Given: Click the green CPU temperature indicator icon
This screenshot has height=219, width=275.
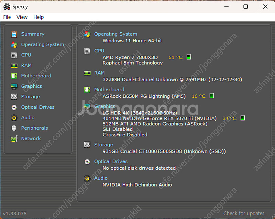Looking at the screenshot, I should click(189, 57).
